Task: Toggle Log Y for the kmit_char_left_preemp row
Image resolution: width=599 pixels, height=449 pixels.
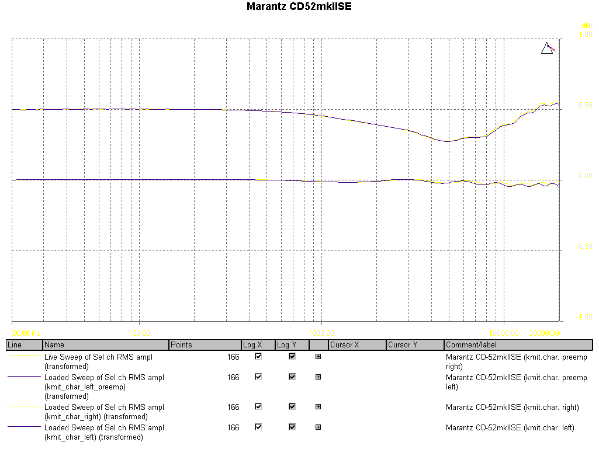Action: click(292, 377)
